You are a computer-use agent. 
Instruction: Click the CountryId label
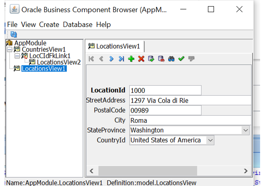(x=111, y=140)
